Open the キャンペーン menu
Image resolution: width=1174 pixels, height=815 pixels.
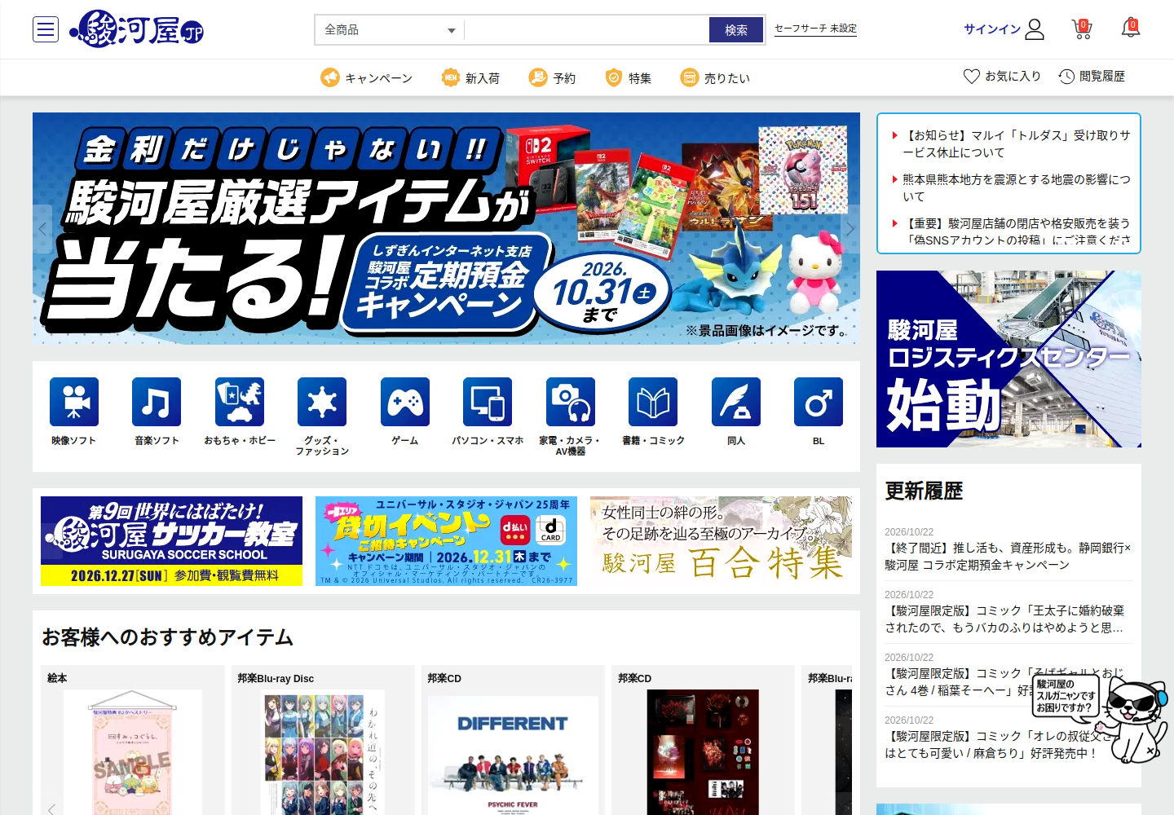(366, 77)
